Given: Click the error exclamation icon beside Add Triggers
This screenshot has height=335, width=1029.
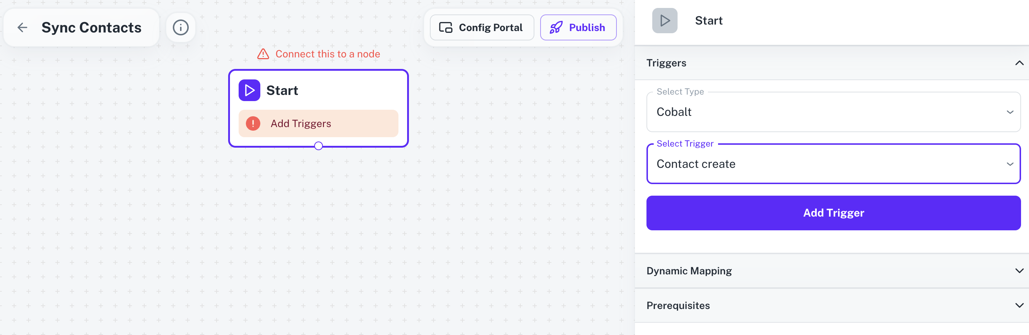Looking at the screenshot, I should [x=253, y=123].
